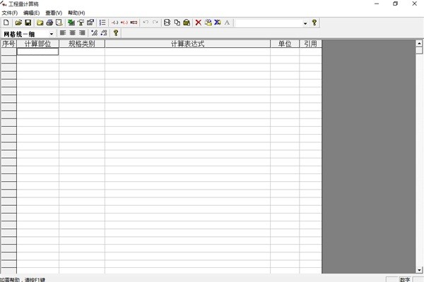Minimize the 工程量计算稿 window

tap(377, 4)
